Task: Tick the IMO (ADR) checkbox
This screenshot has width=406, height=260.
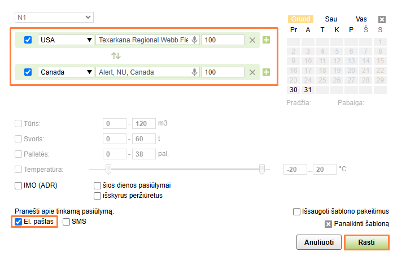Action: pos(19,185)
